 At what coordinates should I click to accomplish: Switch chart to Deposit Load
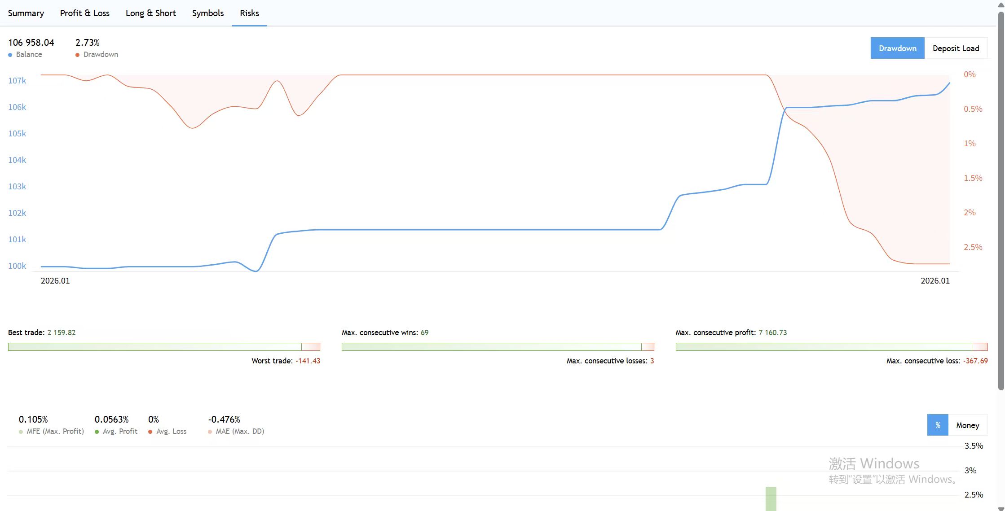[956, 48]
